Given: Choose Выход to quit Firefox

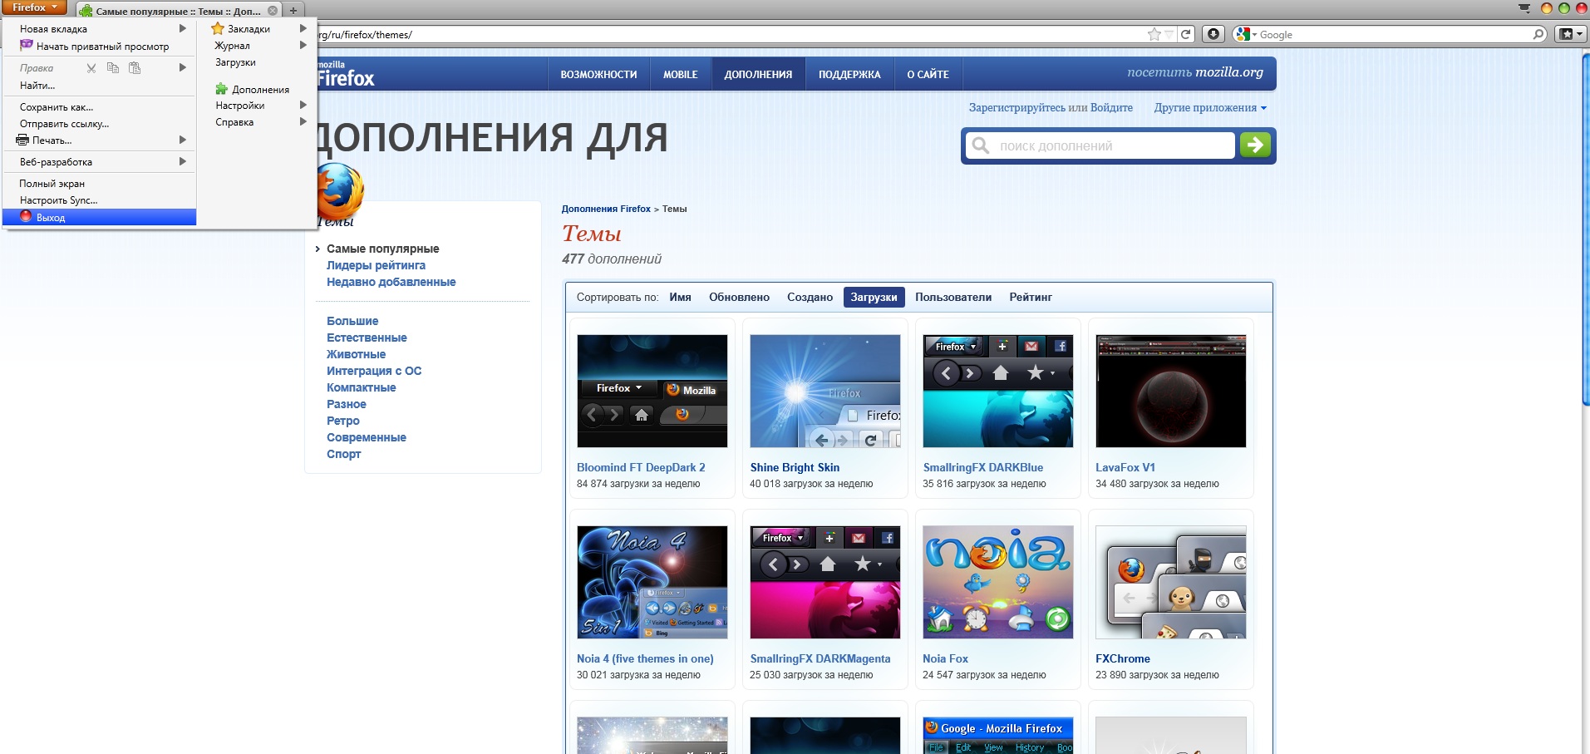Looking at the screenshot, I should coord(100,217).
